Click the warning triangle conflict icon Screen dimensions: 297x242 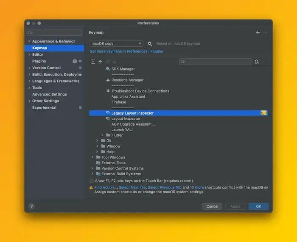[91, 187]
